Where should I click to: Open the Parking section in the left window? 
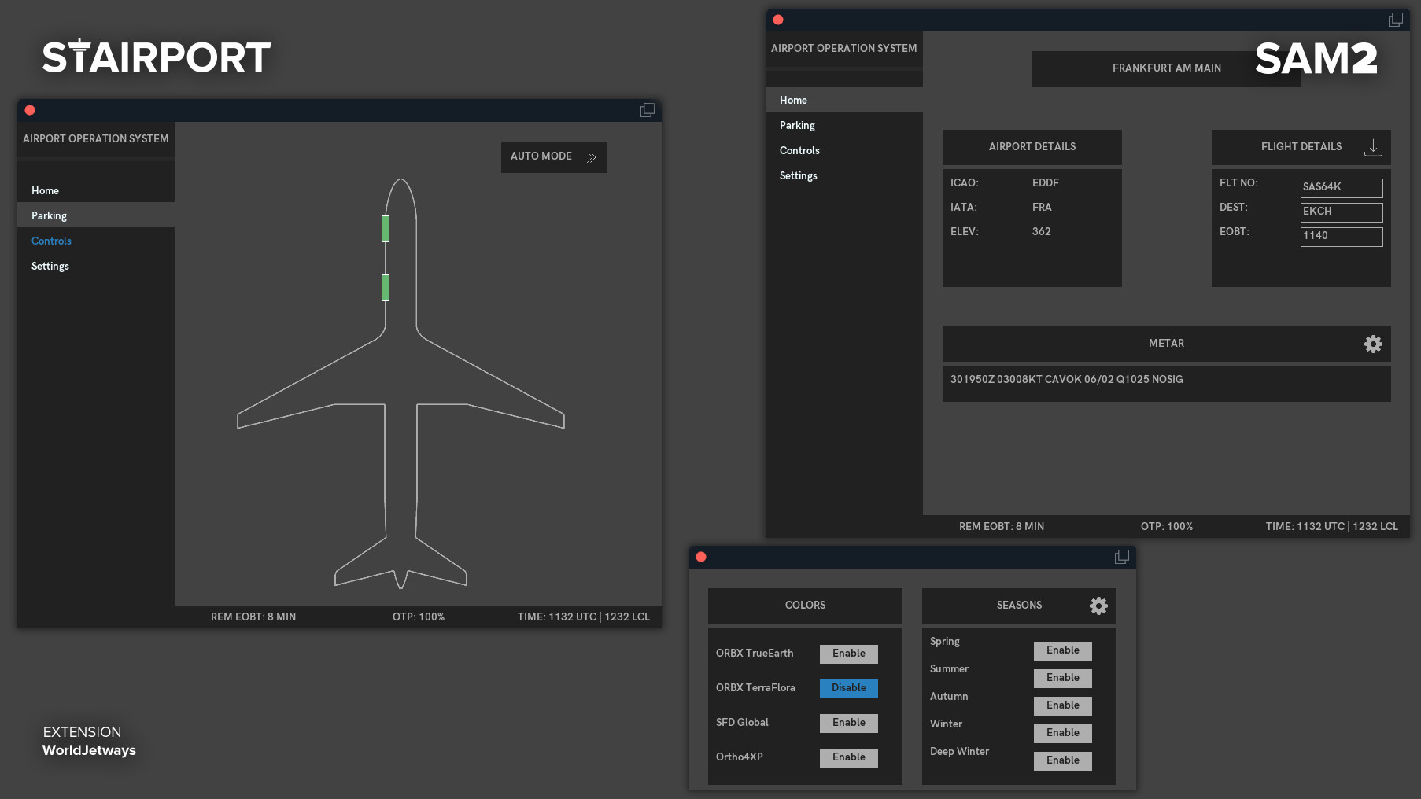click(x=49, y=215)
